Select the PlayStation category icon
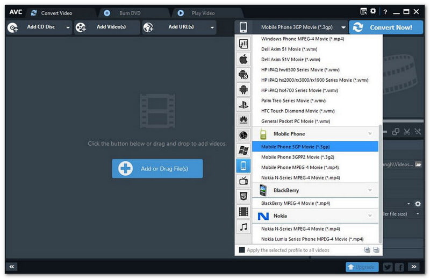The image size is (430, 279). point(243,105)
